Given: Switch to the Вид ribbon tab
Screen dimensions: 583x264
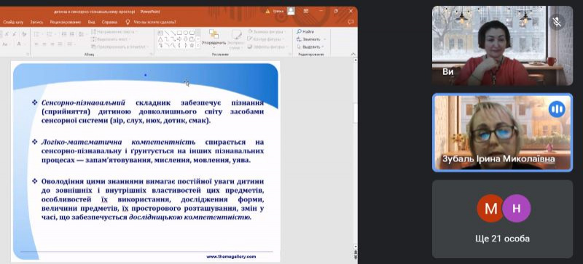Looking at the screenshot, I should point(92,22).
